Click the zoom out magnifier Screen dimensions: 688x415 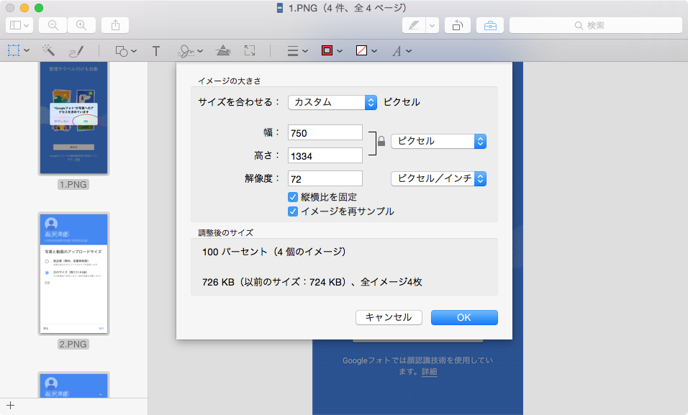pyautogui.click(x=53, y=25)
